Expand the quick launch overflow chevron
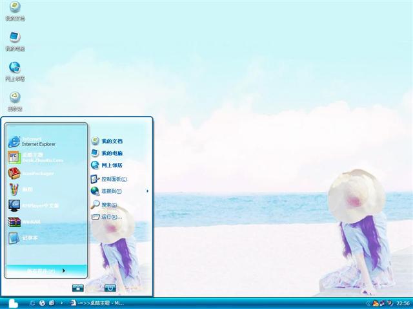The height and width of the screenshot is (309, 413). click(62, 303)
